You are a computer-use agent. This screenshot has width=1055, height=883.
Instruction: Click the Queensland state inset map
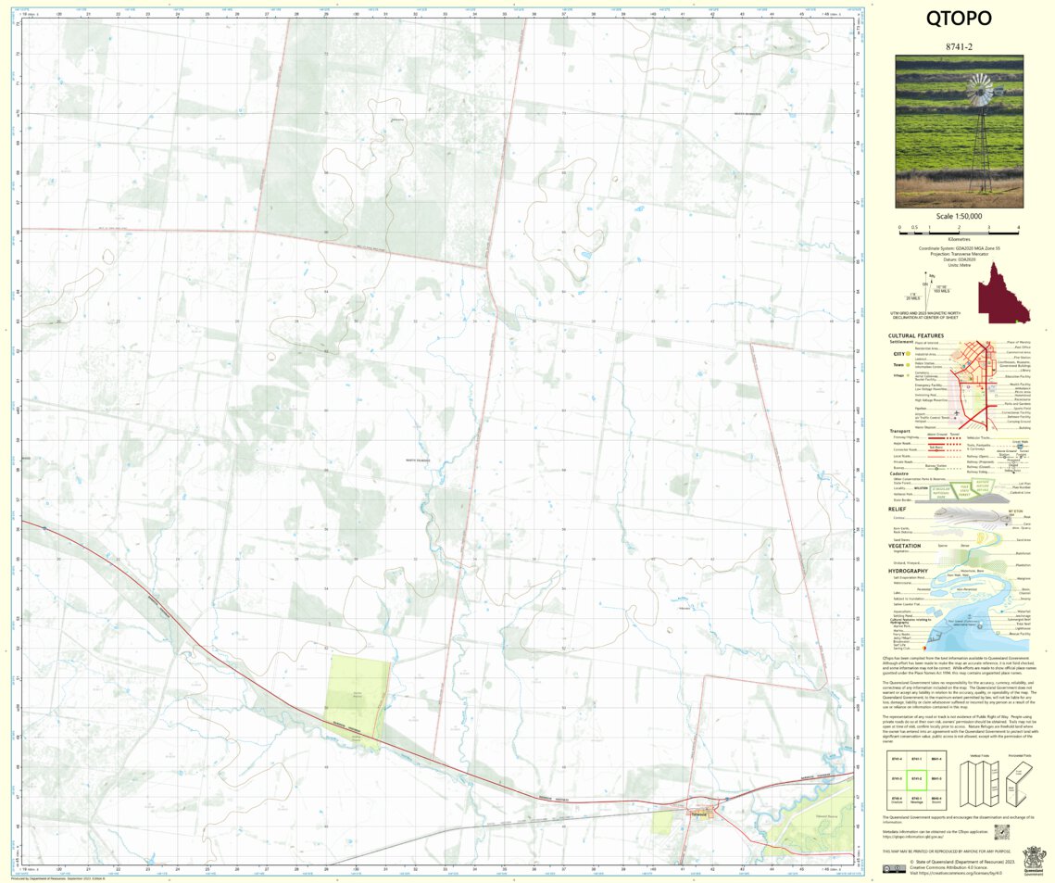[1005, 296]
